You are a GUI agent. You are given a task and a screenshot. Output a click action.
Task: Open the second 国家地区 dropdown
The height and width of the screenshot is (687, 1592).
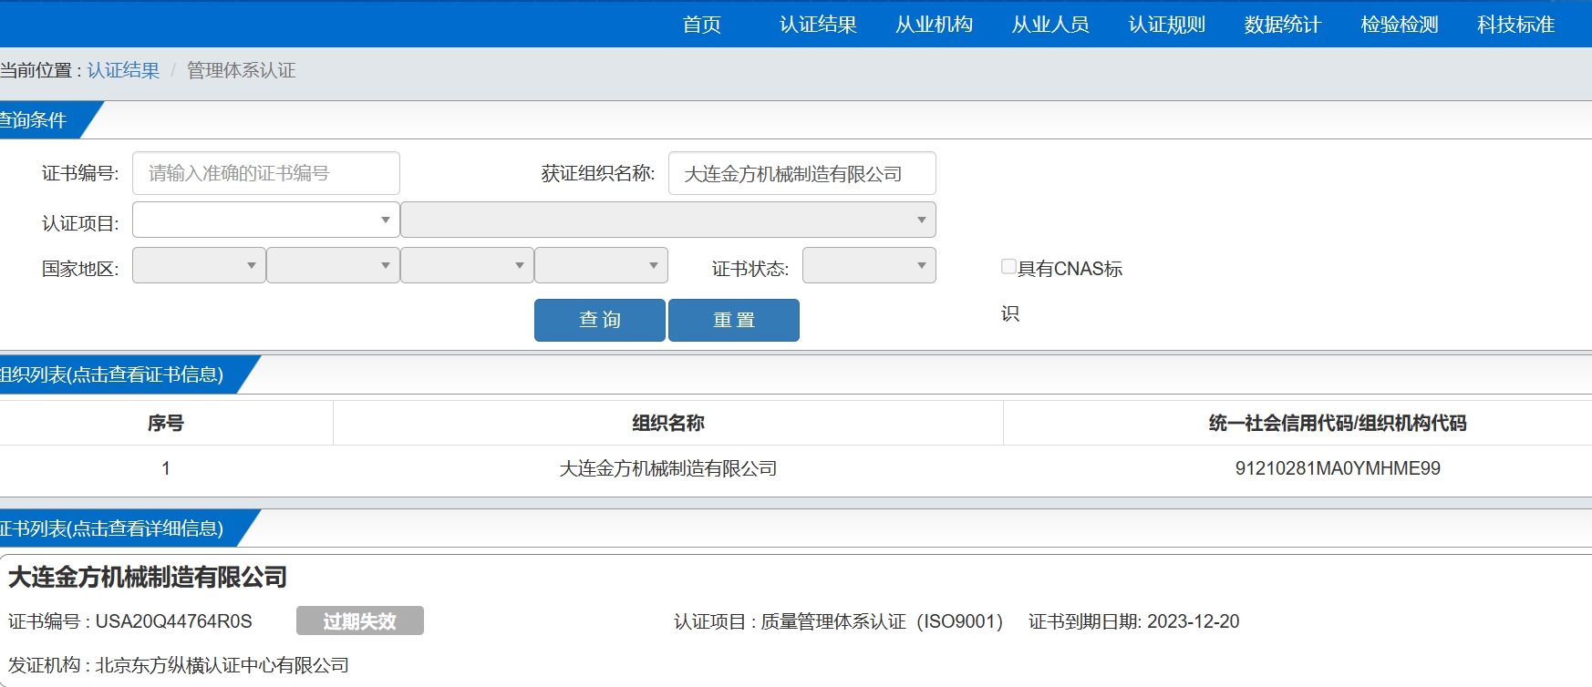point(333,265)
